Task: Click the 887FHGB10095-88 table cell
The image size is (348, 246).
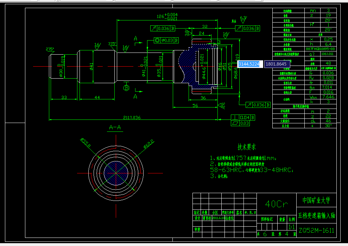Action: (320, 49)
